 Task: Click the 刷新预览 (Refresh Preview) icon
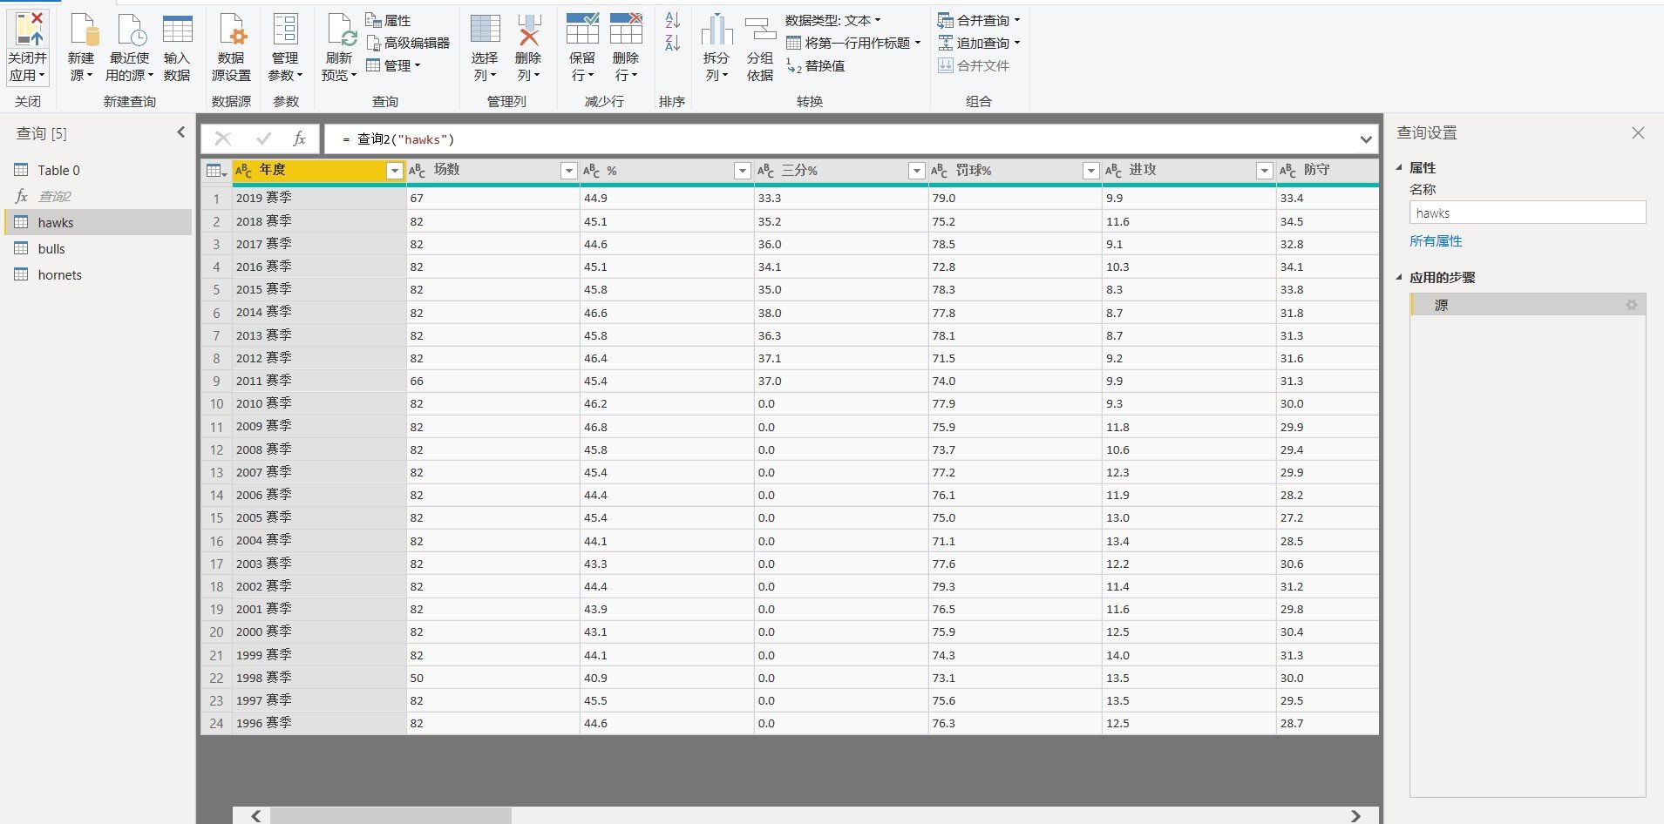(x=339, y=30)
